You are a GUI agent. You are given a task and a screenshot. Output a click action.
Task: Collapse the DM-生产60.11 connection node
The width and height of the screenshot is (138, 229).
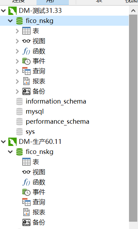pyautogui.click(x=3, y=142)
